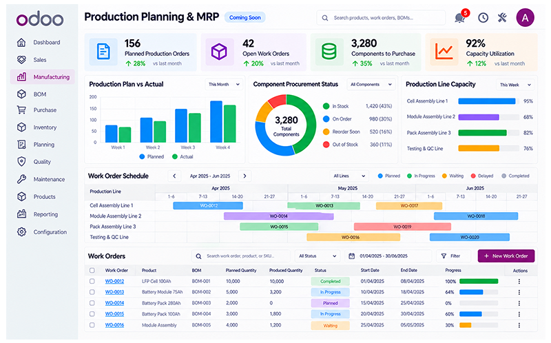Image resolution: width=551 pixels, height=343 pixels.
Task: Click the Coming Soon badge
Action: (x=245, y=18)
